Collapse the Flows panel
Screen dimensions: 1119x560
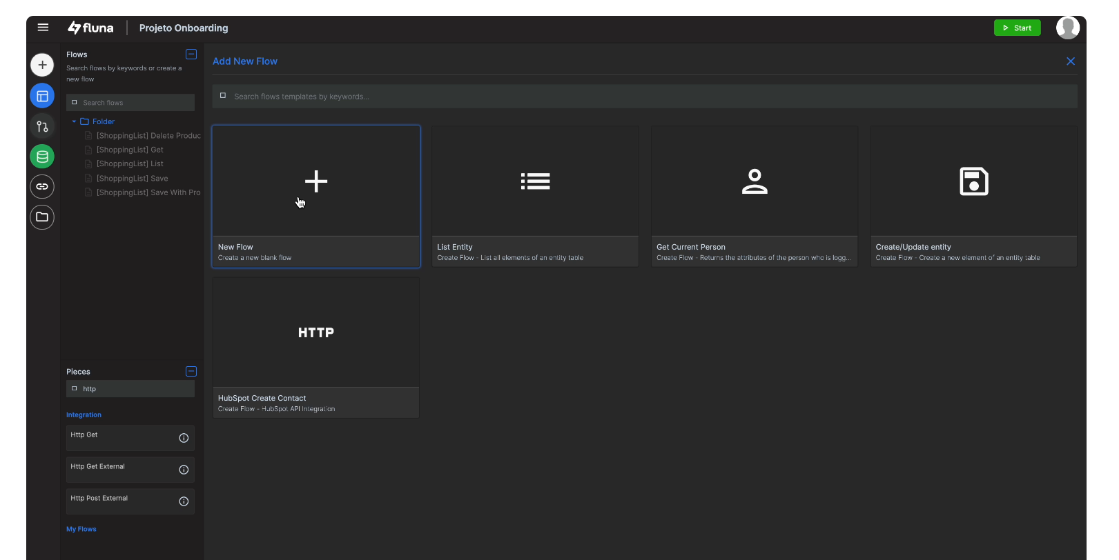(x=191, y=54)
